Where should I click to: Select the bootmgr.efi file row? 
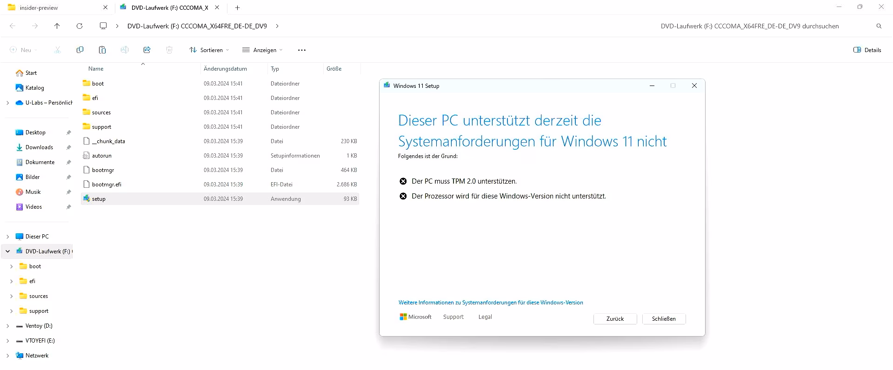(x=220, y=184)
